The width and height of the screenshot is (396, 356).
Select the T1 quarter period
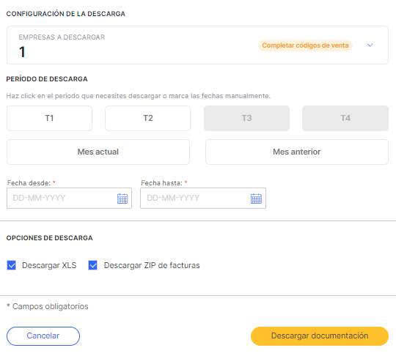coord(50,119)
